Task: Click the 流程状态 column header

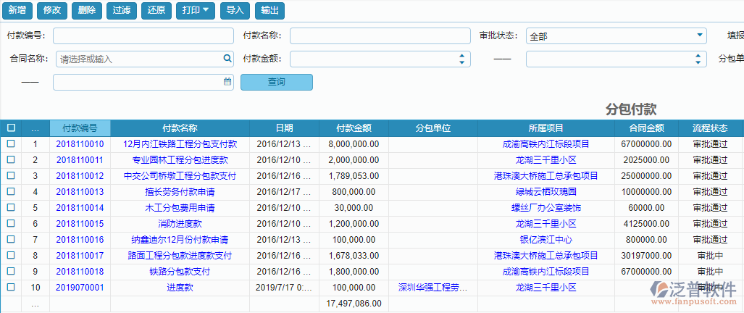Action: 711,128
